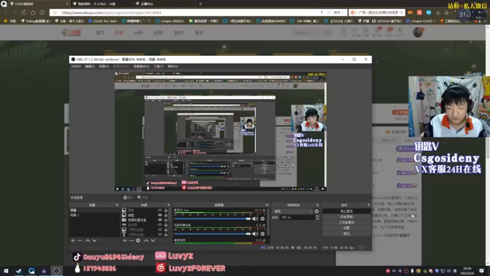
Task: Open the 渐变 scene transition dropdown
Action: (x=293, y=211)
